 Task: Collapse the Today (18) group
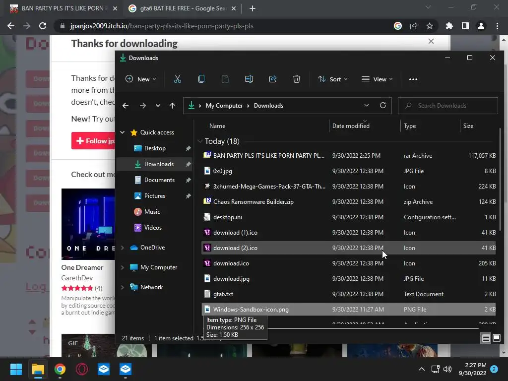200,141
